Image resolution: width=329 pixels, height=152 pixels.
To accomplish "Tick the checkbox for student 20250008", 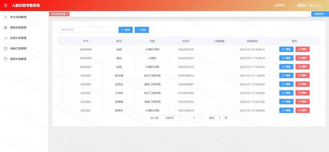I will coord(63,49).
